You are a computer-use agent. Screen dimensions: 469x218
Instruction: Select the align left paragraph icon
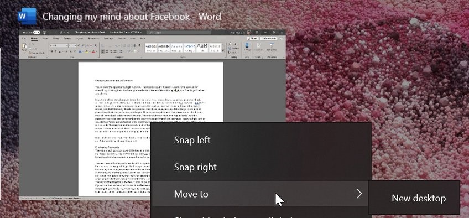(x=103, y=51)
